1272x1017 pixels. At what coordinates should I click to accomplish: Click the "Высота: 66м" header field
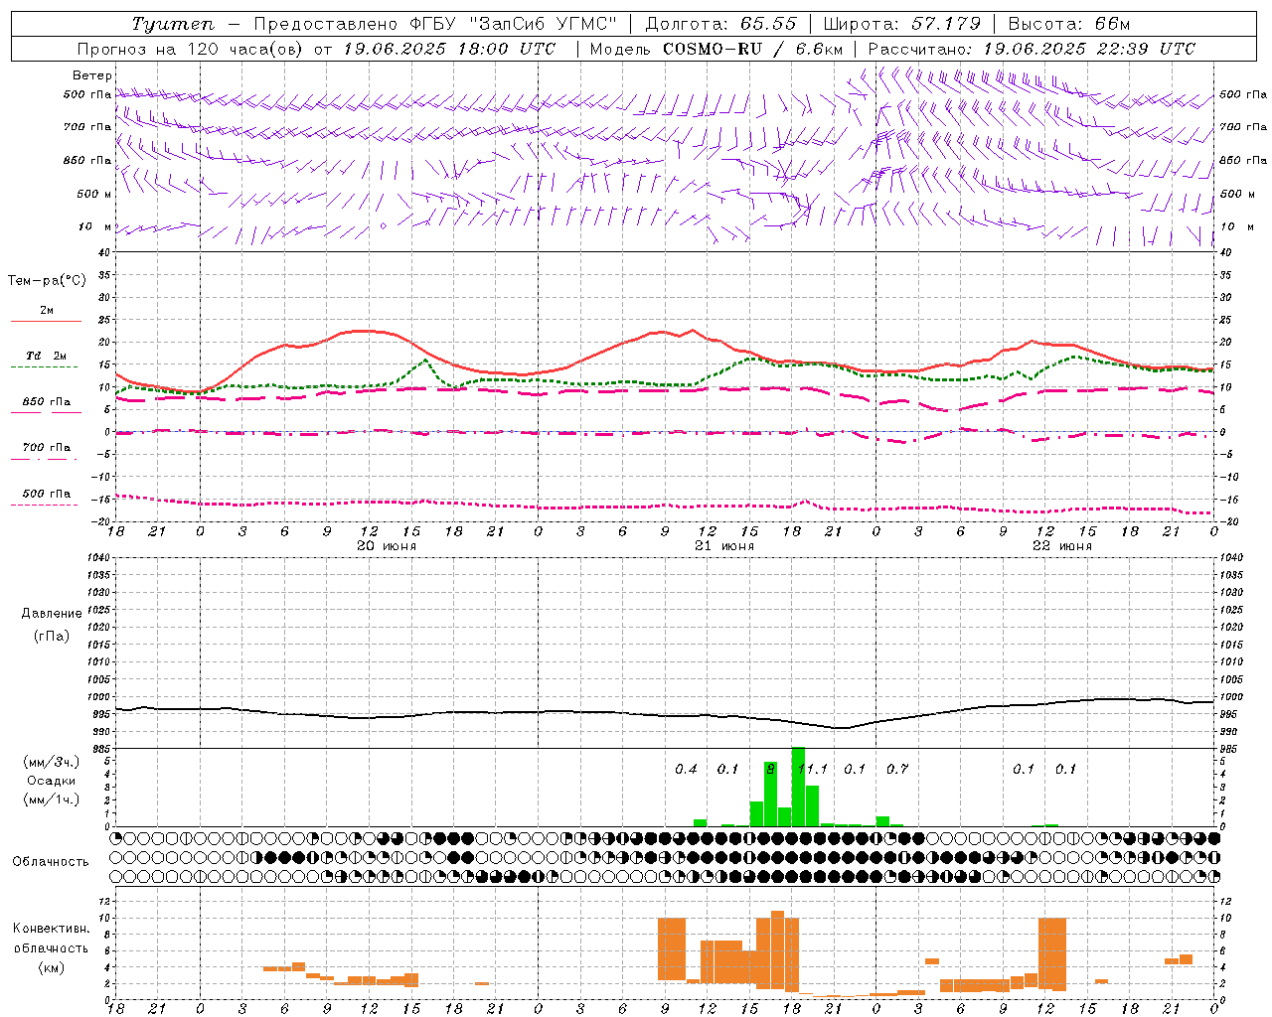1069,24
